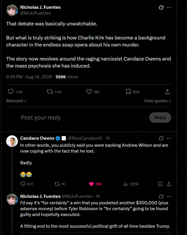Open Candace Owens profile picture
The image size is (187, 235).
[x=12, y=141]
